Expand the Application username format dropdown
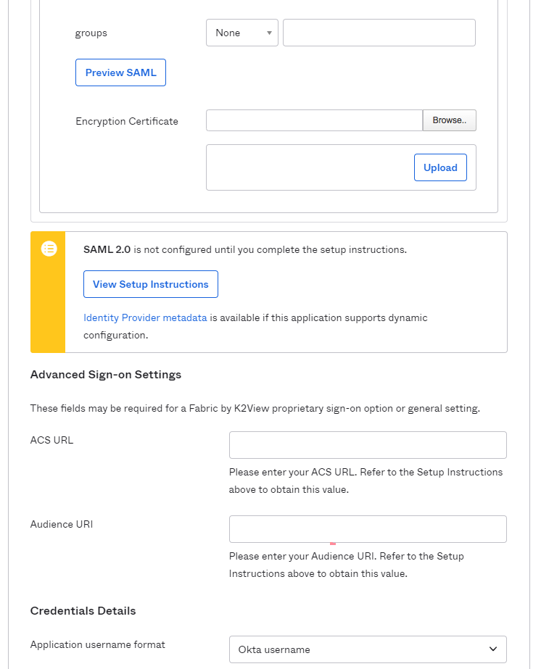 coord(367,649)
